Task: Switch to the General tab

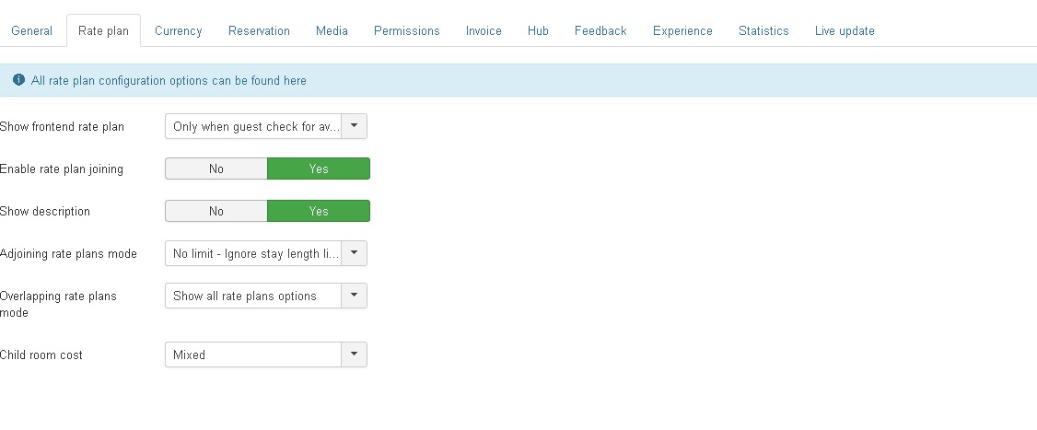Action: pos(32,30)
